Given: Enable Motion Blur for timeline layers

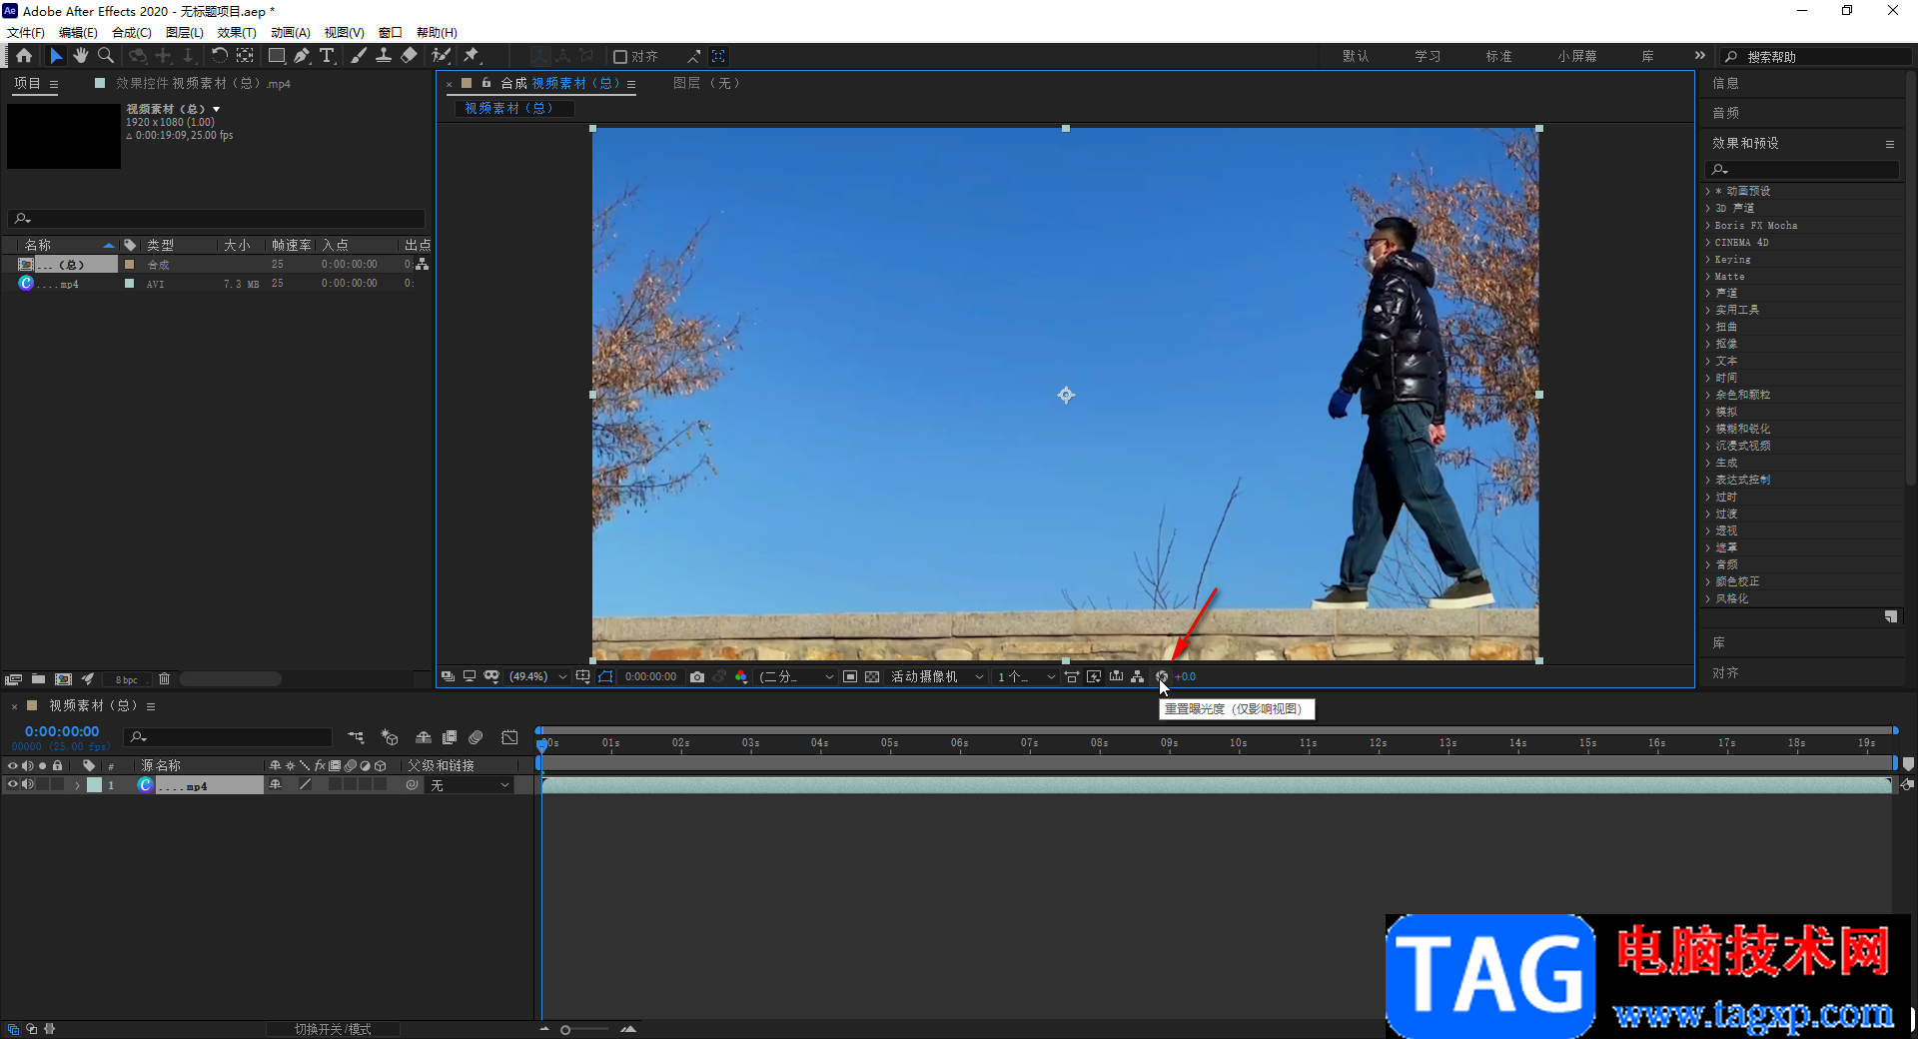Looking at the screenshot, I should pyautogui.click(x=476, y=737).
